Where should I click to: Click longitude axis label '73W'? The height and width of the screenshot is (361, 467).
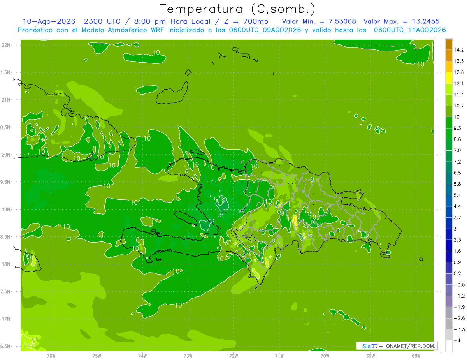tap(188, 356)
